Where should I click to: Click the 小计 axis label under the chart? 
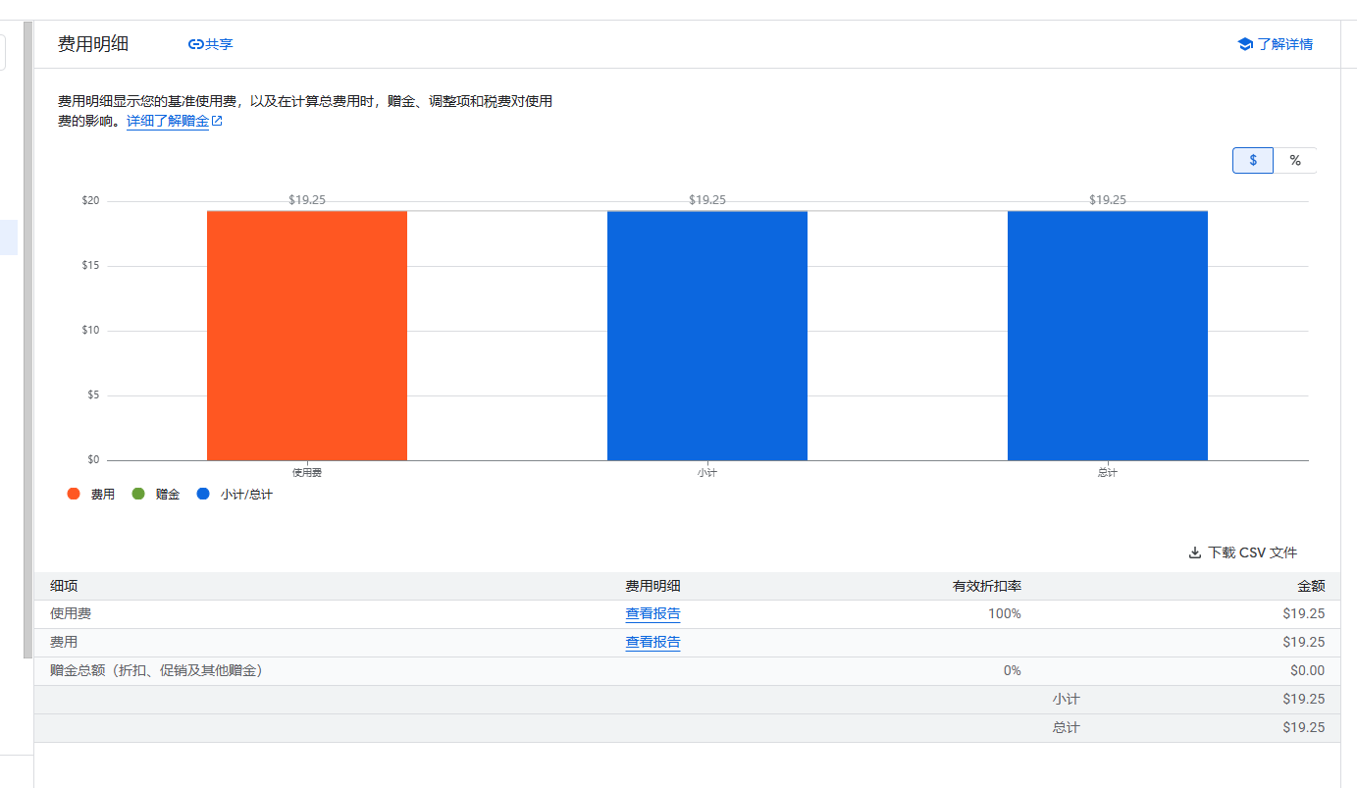(707, 472)
